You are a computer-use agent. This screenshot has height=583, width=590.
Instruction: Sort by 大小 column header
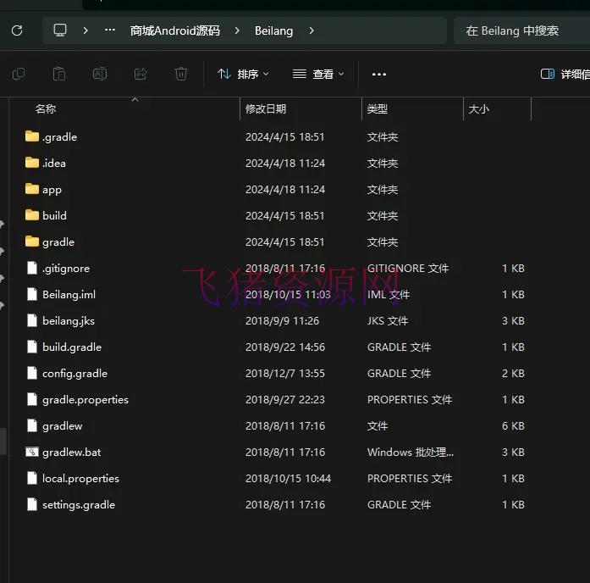pos(478,108)
